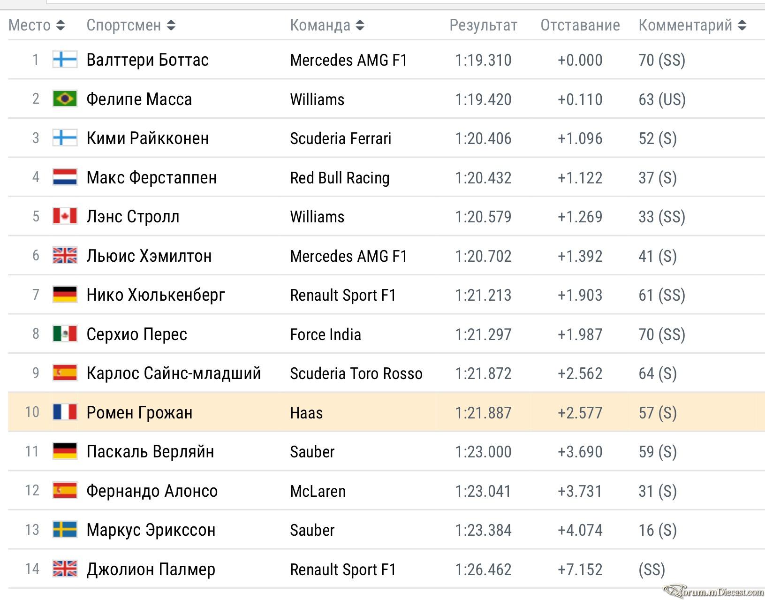Click the Результат column header

pos(484,25)
